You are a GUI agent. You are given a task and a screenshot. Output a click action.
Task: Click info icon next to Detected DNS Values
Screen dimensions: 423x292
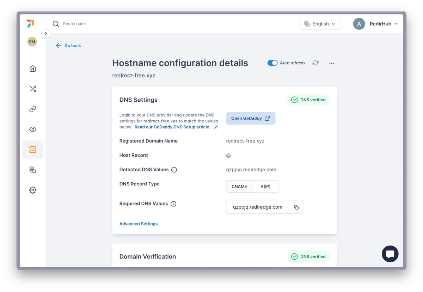[174, 170]
